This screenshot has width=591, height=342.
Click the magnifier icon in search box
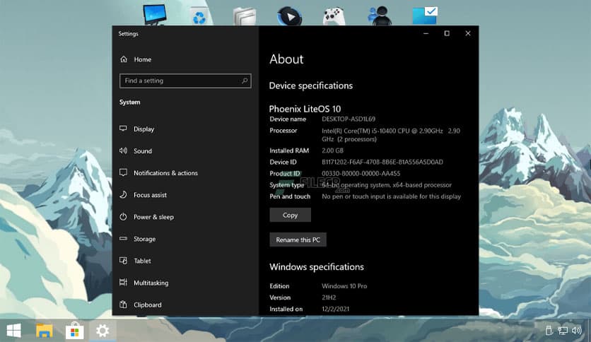tap(245, 81)
